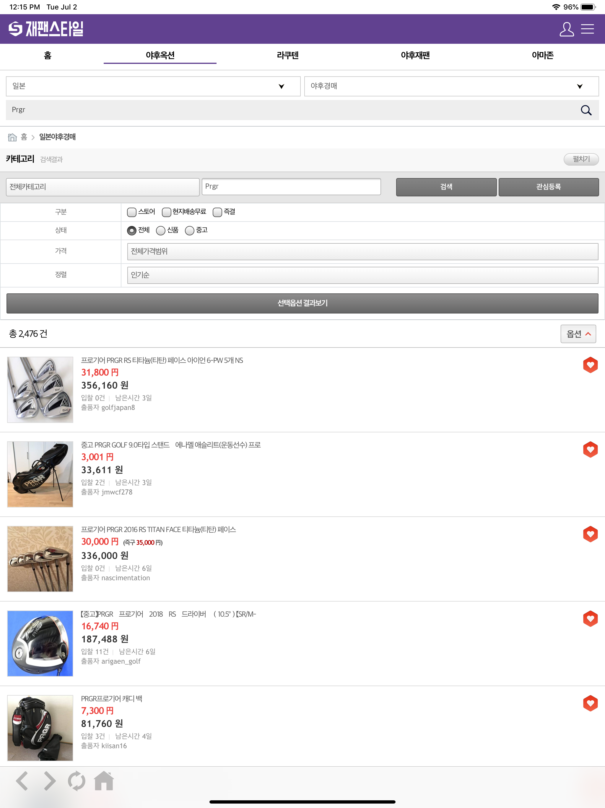
Task: Select the 신품 condition radio button
Action: [x=160, y=230]
